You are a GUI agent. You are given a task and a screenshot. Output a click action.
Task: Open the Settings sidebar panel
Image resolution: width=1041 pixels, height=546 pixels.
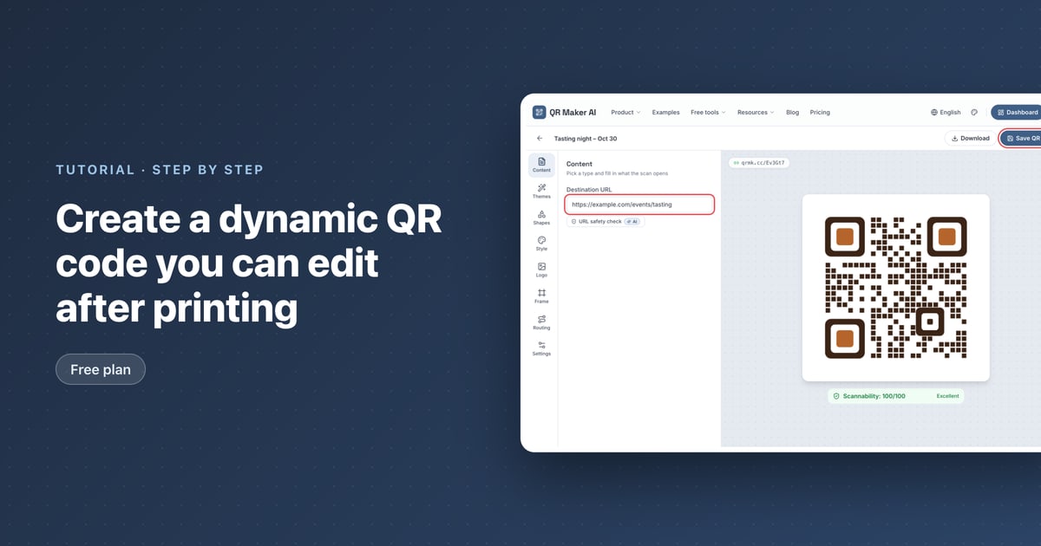pos(541,348)
